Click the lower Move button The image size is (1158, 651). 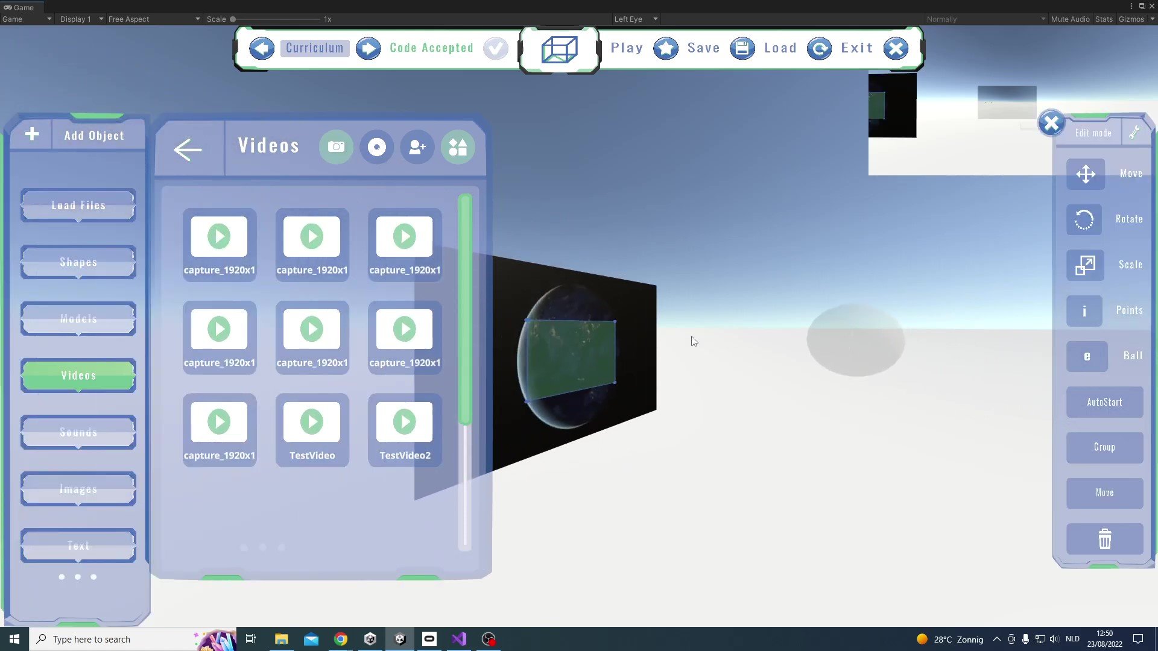point(1104,493)
